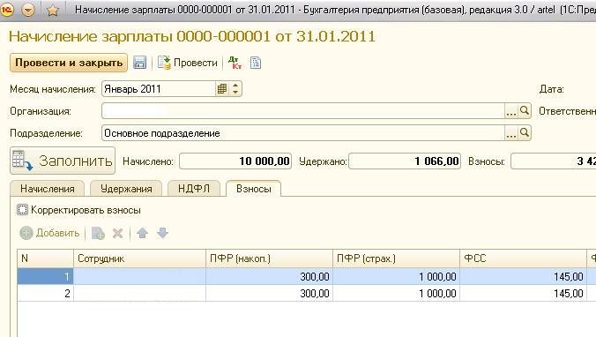Click row 1 employee cell
The image size is (596, 337).
tap(139, 276)
